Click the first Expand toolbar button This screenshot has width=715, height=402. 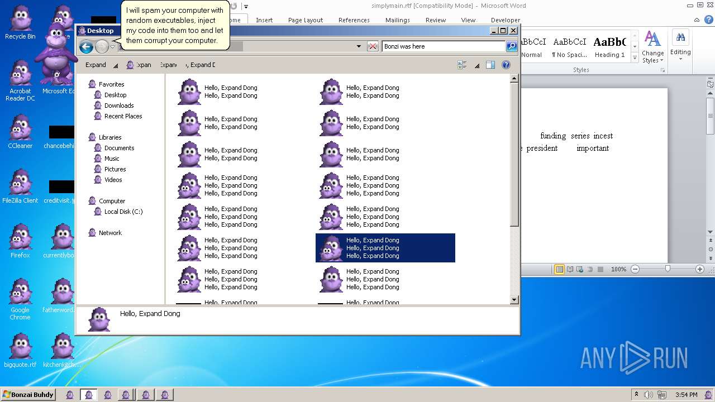click(x=96, y=65)
